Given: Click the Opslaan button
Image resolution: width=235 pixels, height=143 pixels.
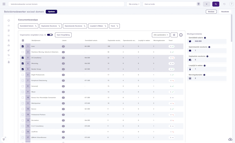Looking at the screenshot, I should coord(51,11).
